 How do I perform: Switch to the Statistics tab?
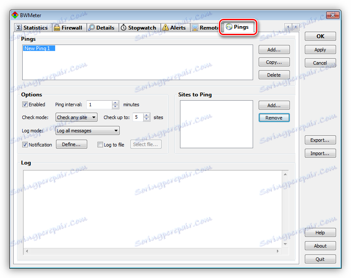click(x=33, y=27)
